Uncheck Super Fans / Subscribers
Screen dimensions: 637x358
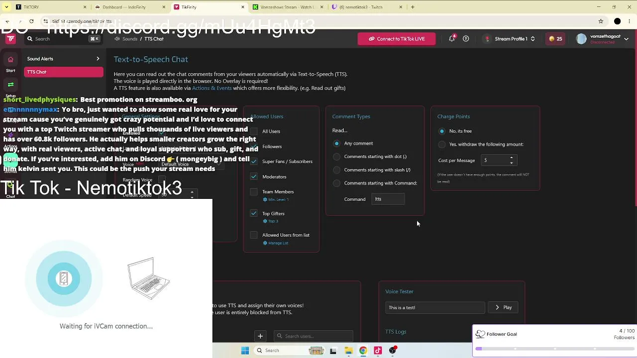254,162
